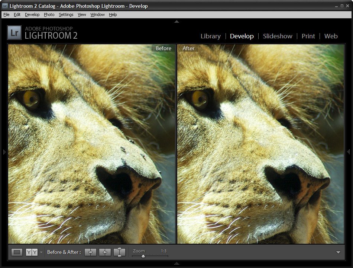Close the Lightroom window
Screen dimensions: 353x268
347,6
